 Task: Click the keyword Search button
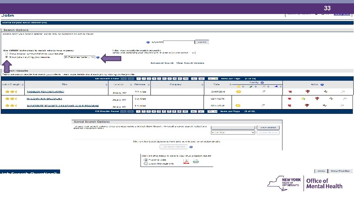pyautogui.click(x=202, y=42)
